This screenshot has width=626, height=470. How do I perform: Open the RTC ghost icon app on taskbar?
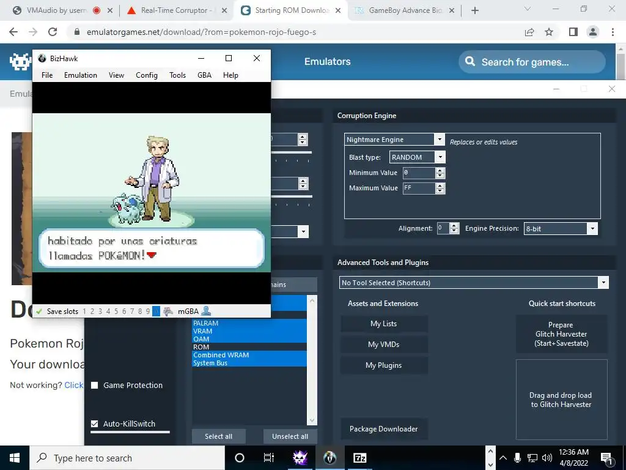(300, 458)
